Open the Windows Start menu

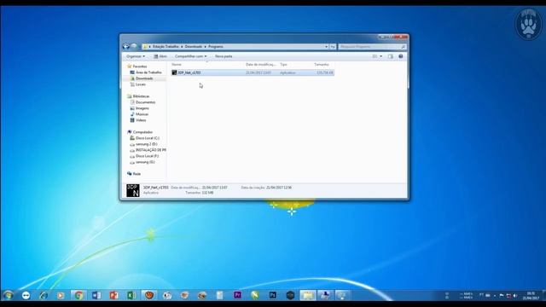pyautogui.click(x=8, y=295)
